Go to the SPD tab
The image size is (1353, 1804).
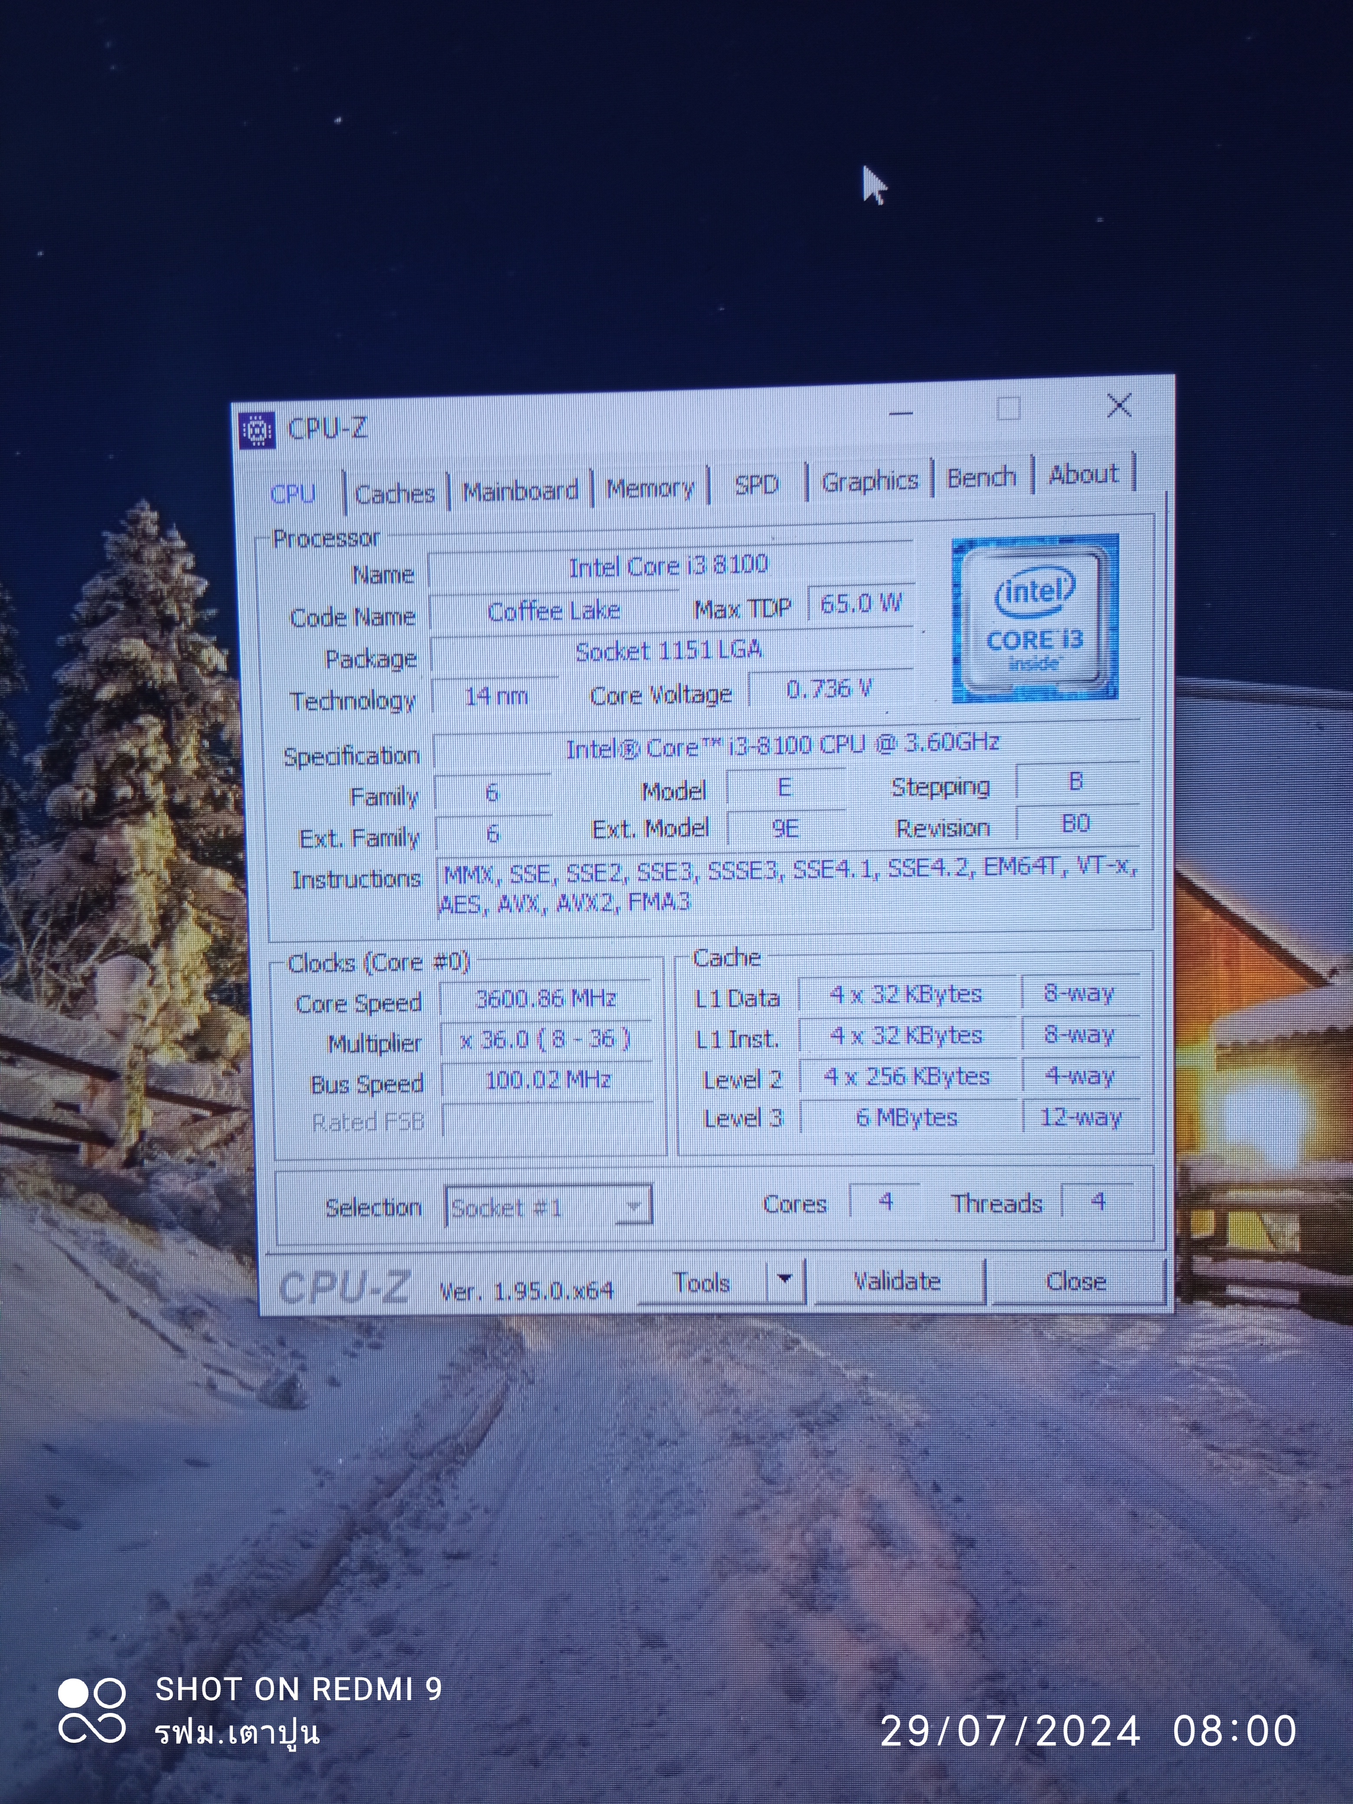(x=756, y=484)
